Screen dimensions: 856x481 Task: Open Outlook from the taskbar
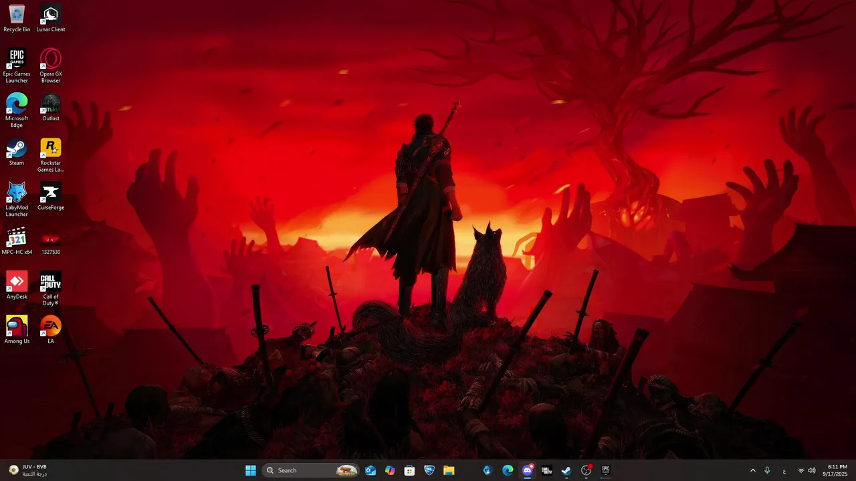click(370, 470)
